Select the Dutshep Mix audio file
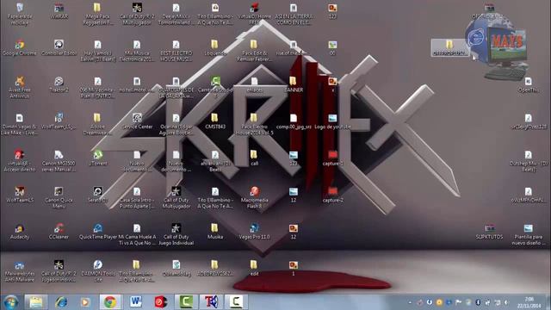 [x=528, y=161]
